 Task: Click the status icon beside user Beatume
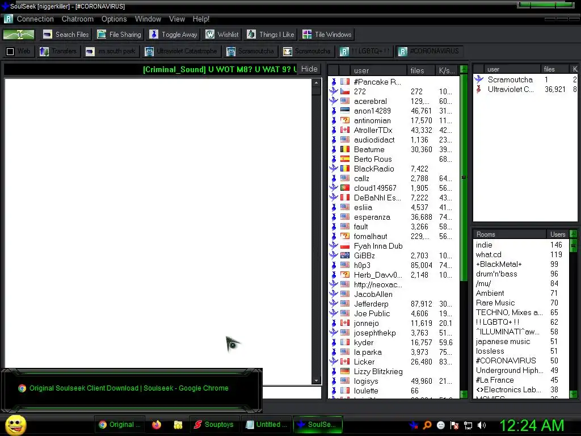click(334, 149)
